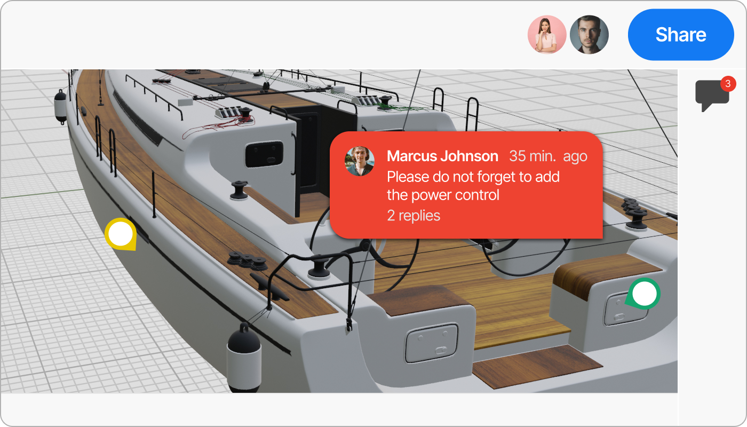Viewport: 747px width, 427px height.
Task: Open Marcus Johnson's avatar in the comment
Action: (360, 161)
